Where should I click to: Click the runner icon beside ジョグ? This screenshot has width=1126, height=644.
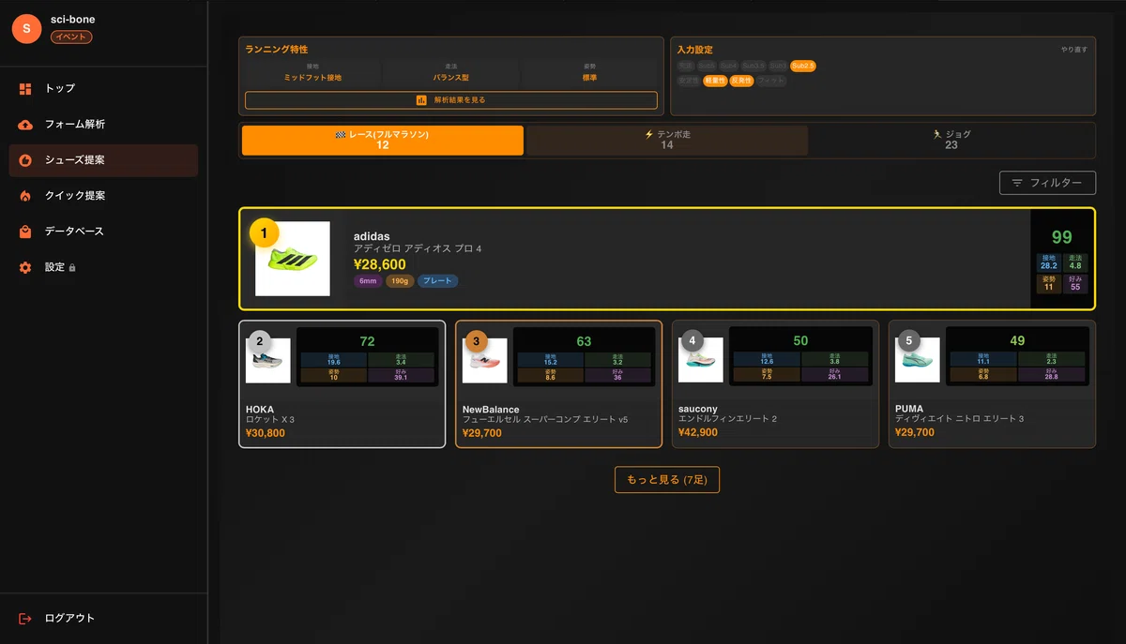936,135
